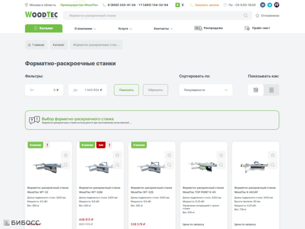Click price 448 815 ₽
Screen dimensions: 305x229
(86, 219)
